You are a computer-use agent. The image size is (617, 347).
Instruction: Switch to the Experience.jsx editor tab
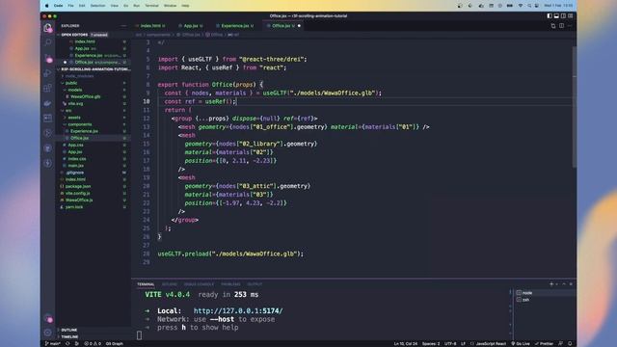click(x=235, y=26)
